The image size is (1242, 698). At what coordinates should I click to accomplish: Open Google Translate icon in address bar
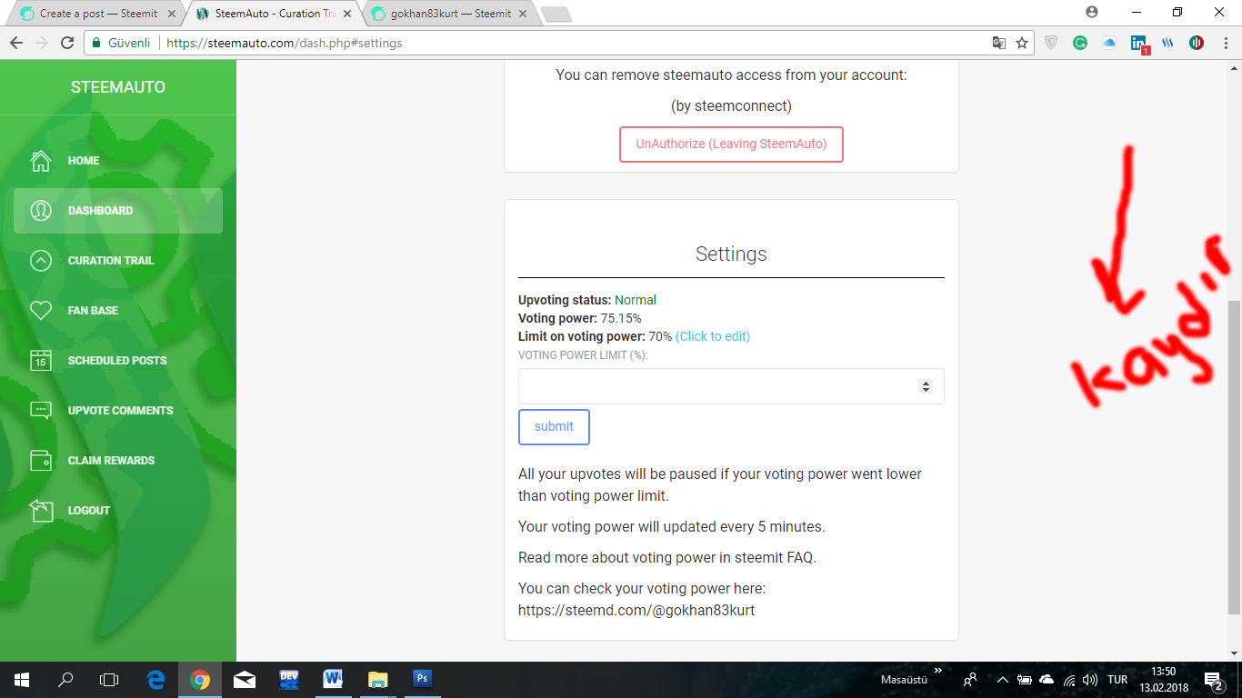[998, 43]
